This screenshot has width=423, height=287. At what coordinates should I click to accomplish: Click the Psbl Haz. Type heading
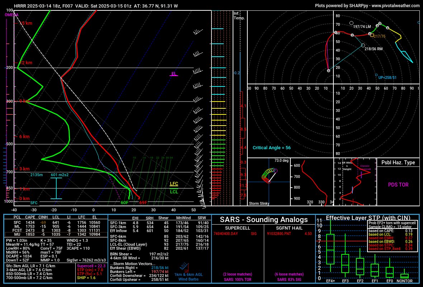tap(398, 163)
